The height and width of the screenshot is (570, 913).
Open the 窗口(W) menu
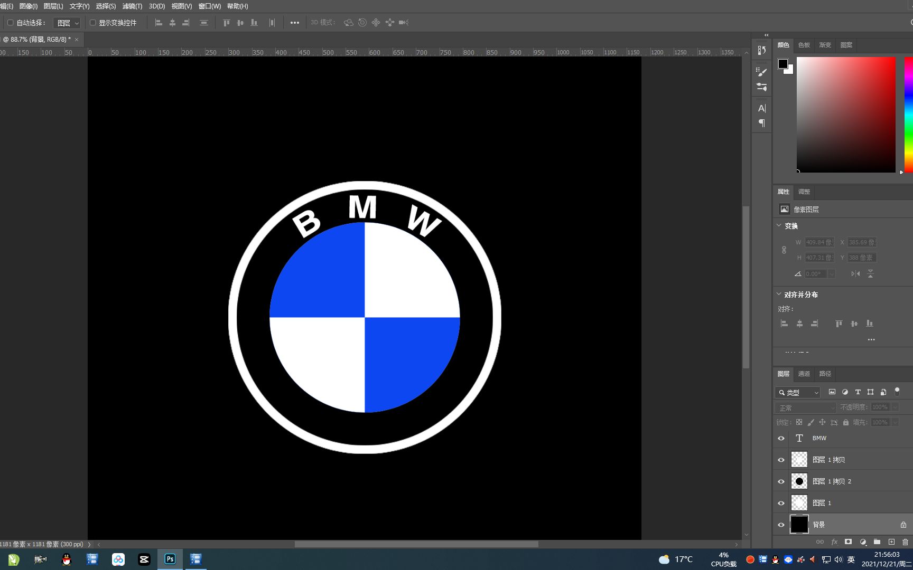pyautogui.click(x=210, y=6)
